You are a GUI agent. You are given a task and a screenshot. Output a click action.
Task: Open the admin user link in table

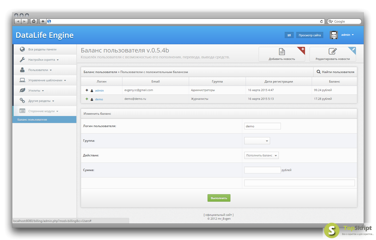point(99,91)
